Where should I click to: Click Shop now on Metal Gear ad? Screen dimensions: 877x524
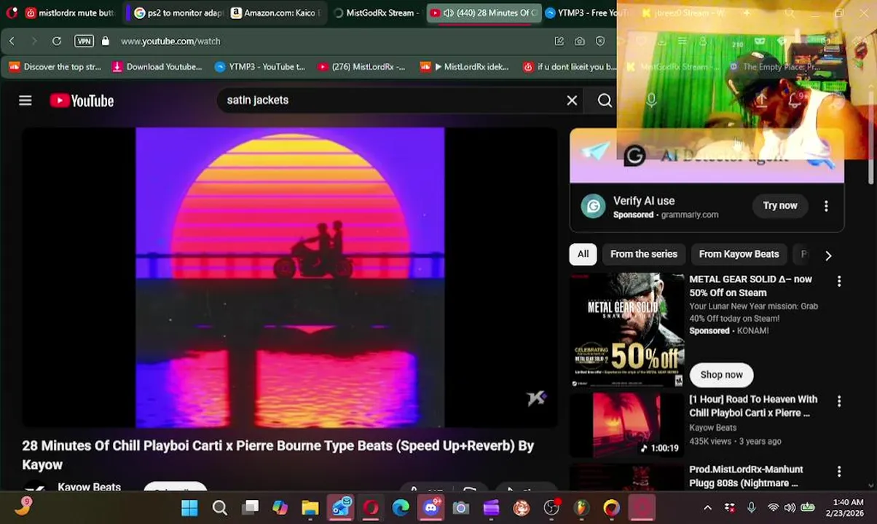[721, 375]
